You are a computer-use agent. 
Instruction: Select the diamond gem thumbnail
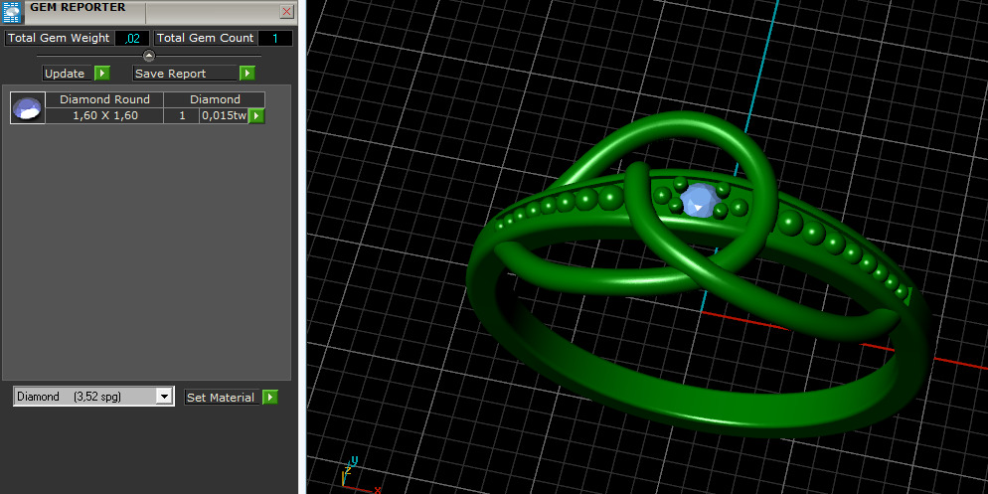tap(28, 107)
